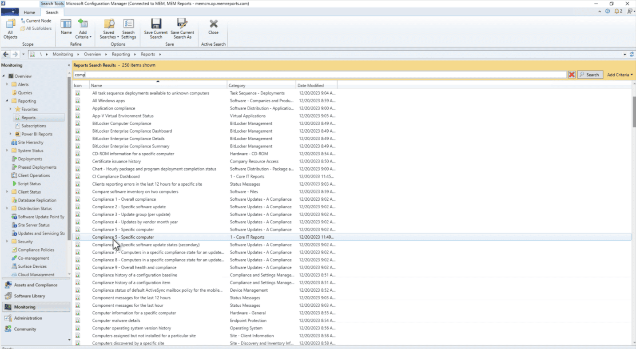Collapse the Reporting tree node
636x349 pixels.
coord(7,101)
